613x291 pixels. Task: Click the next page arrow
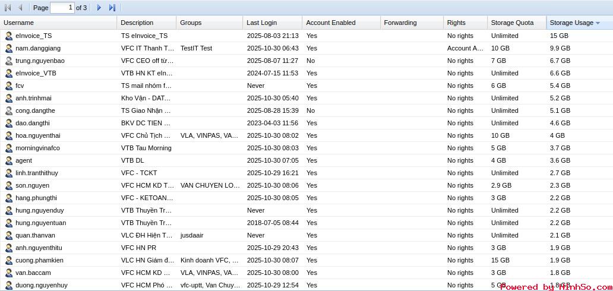pyautogui.click(x=99, y=8)
